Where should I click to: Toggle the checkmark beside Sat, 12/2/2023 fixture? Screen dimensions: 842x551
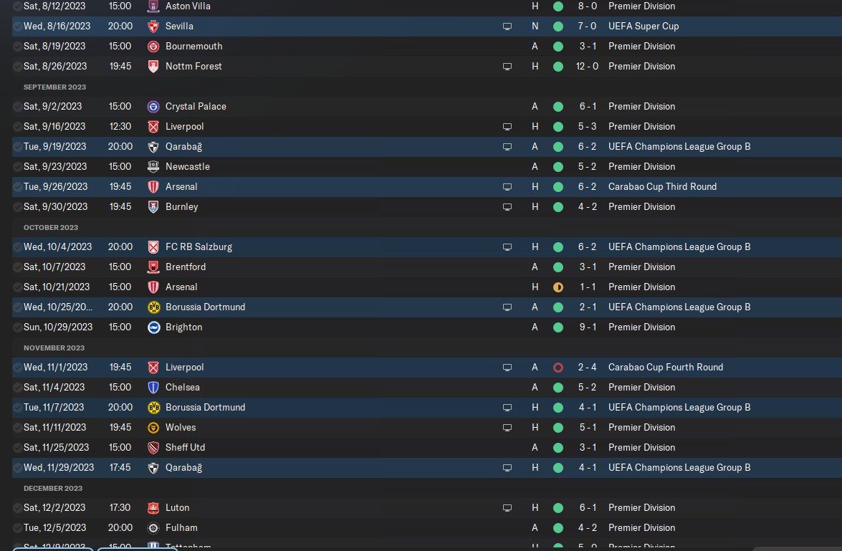tap(18, 507)
